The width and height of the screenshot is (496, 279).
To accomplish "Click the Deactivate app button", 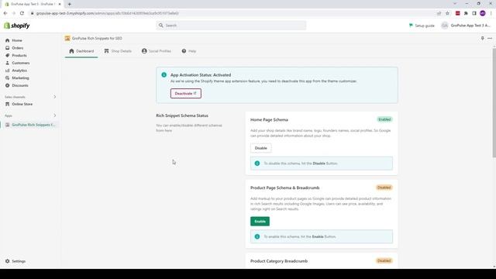I will pyautogui.click(x=186, y=93).
